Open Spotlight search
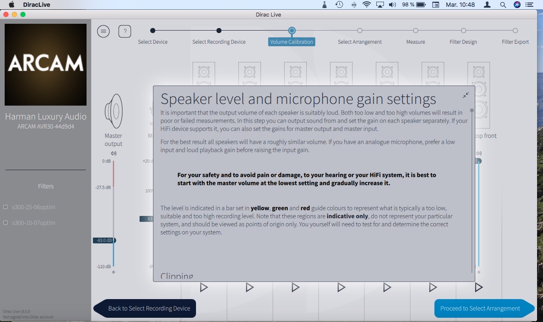 click(503, 5)
